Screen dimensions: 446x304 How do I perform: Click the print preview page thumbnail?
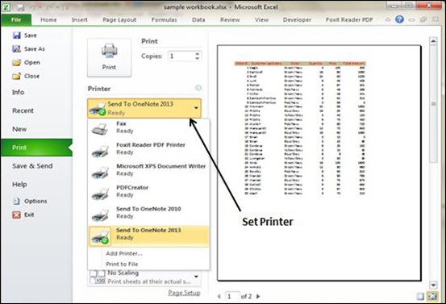point(319,163)
